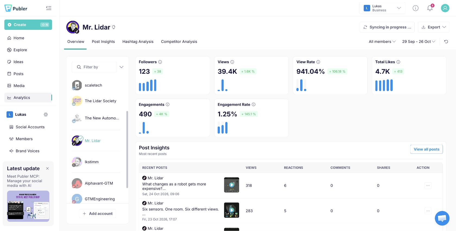Select the Overview tab

76,41
